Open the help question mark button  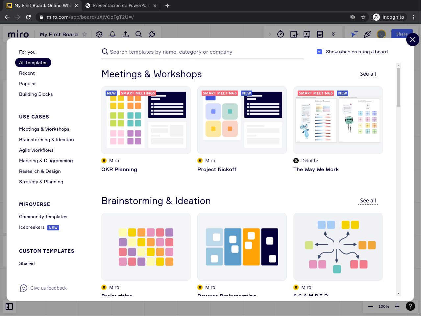point(410,306)
